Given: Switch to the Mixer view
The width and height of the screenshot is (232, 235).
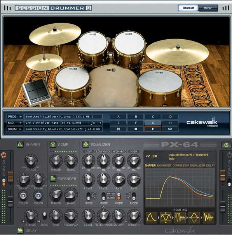Looking at the screenshot, I should coord(208,8).
